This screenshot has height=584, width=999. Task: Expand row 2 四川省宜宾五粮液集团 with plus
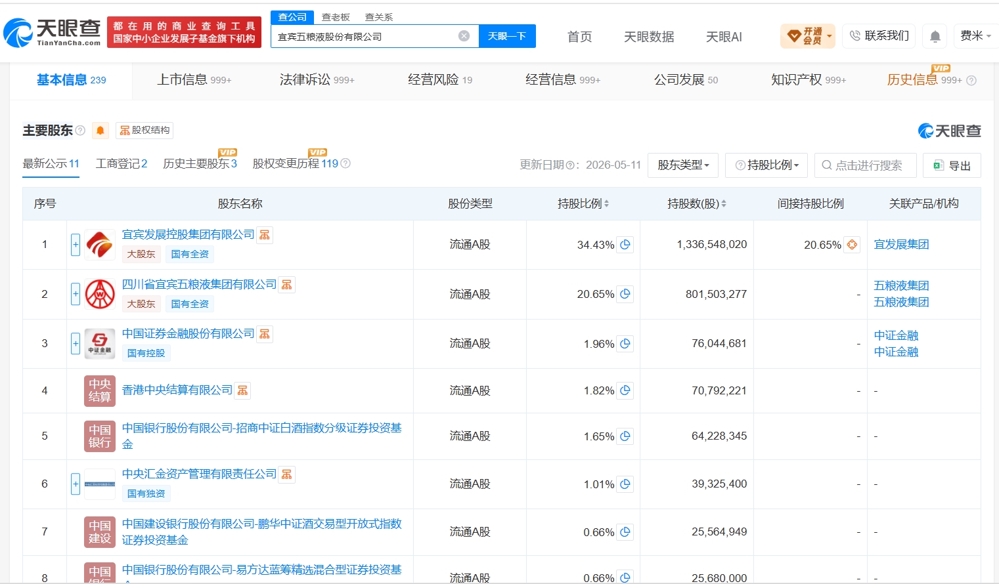click(x=76, y=294)
